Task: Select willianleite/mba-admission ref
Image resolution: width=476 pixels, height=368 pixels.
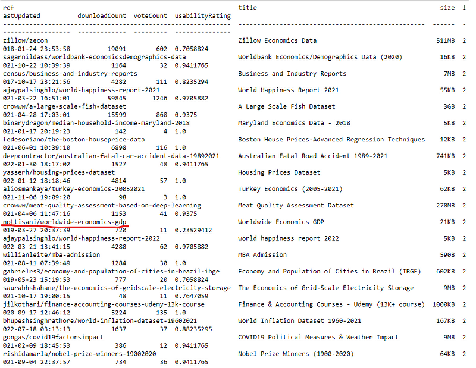Action: (51, 255)
